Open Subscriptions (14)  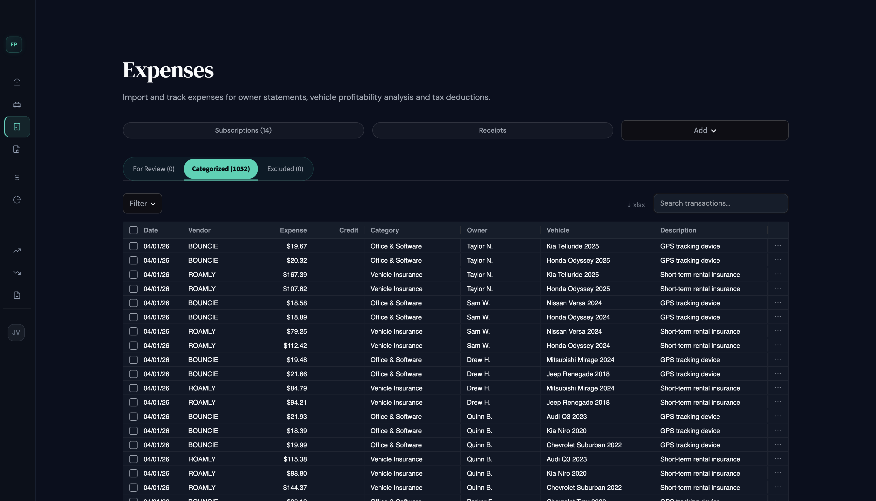tap(243, 130)
